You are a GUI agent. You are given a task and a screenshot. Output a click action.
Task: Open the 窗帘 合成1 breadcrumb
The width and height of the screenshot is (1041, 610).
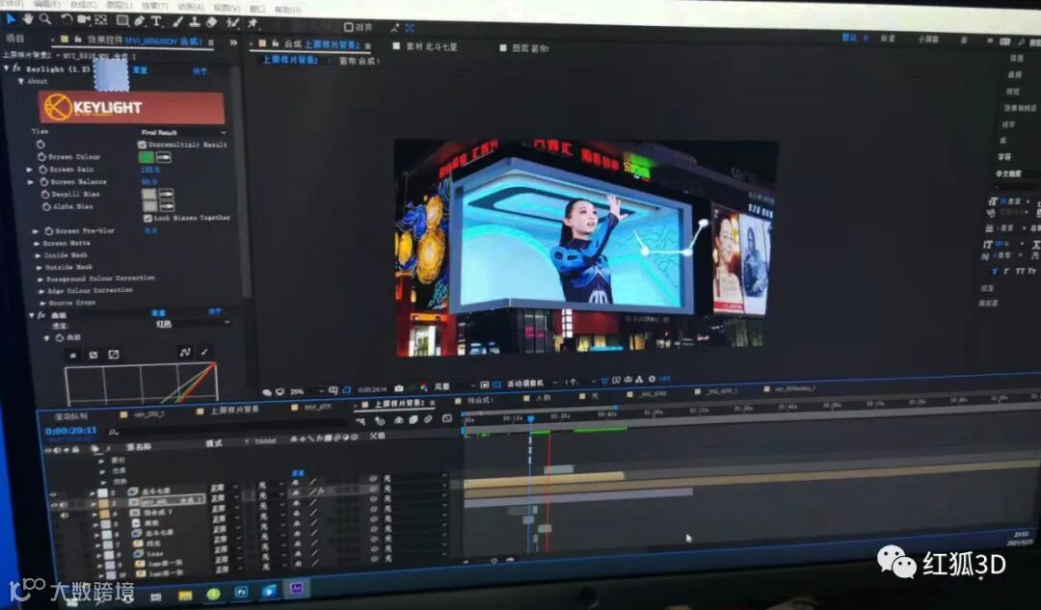tap(360, 61)
